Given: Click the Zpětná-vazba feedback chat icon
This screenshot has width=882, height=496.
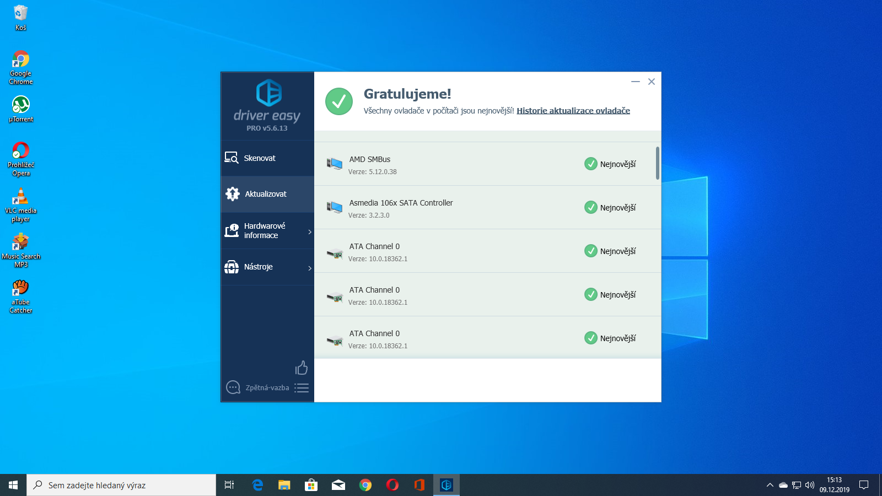Looking at the screenshot, I should [x=233, y=387].
